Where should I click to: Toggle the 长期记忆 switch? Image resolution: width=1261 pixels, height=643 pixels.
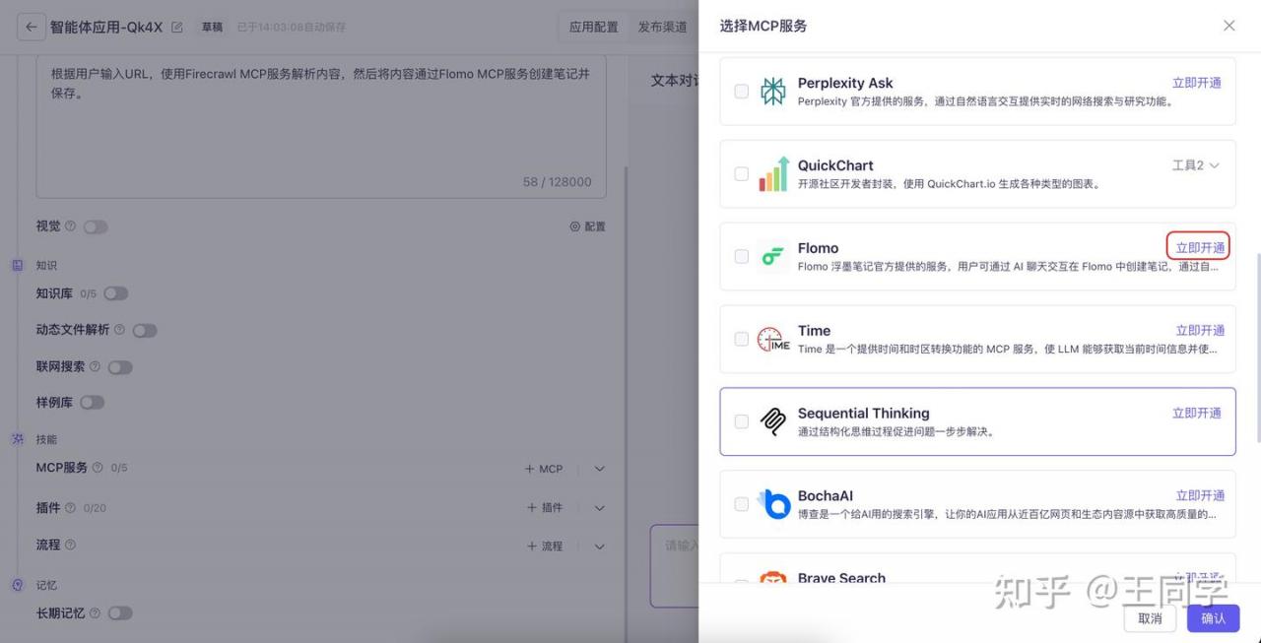[120, 612]
